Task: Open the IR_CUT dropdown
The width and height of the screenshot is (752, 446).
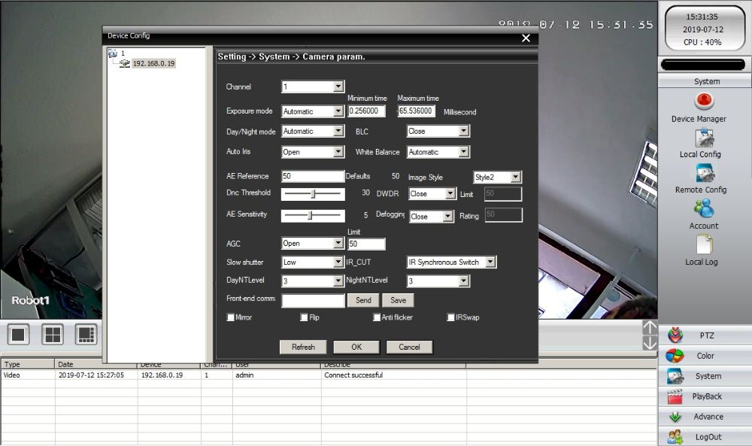Action: (x=451, y=262)
